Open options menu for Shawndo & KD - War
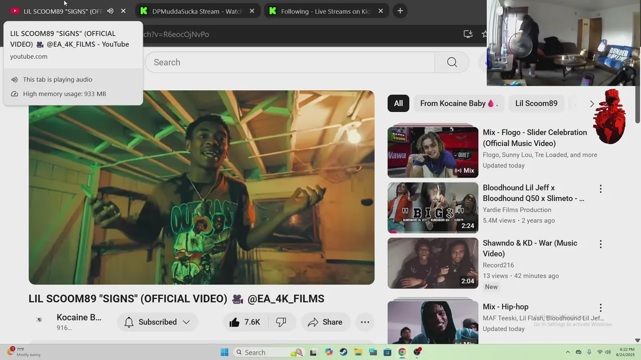The width and height of the screenshot is (641, 360). [x=600, y=244]
